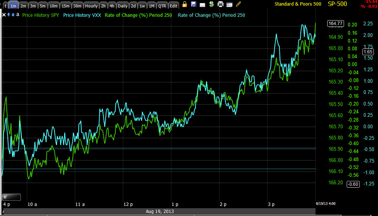Screen dimensions: 378x216
Task: Click the 10 a time axis label
Action: pyautogui.click(x=32, y=204)
